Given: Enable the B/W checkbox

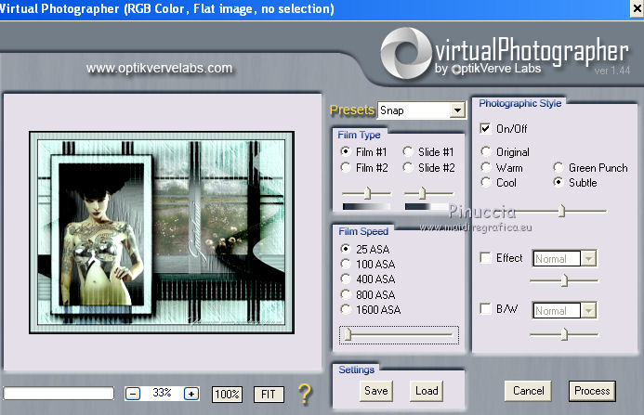Looking at the screenshot, I should pos(485,308).
